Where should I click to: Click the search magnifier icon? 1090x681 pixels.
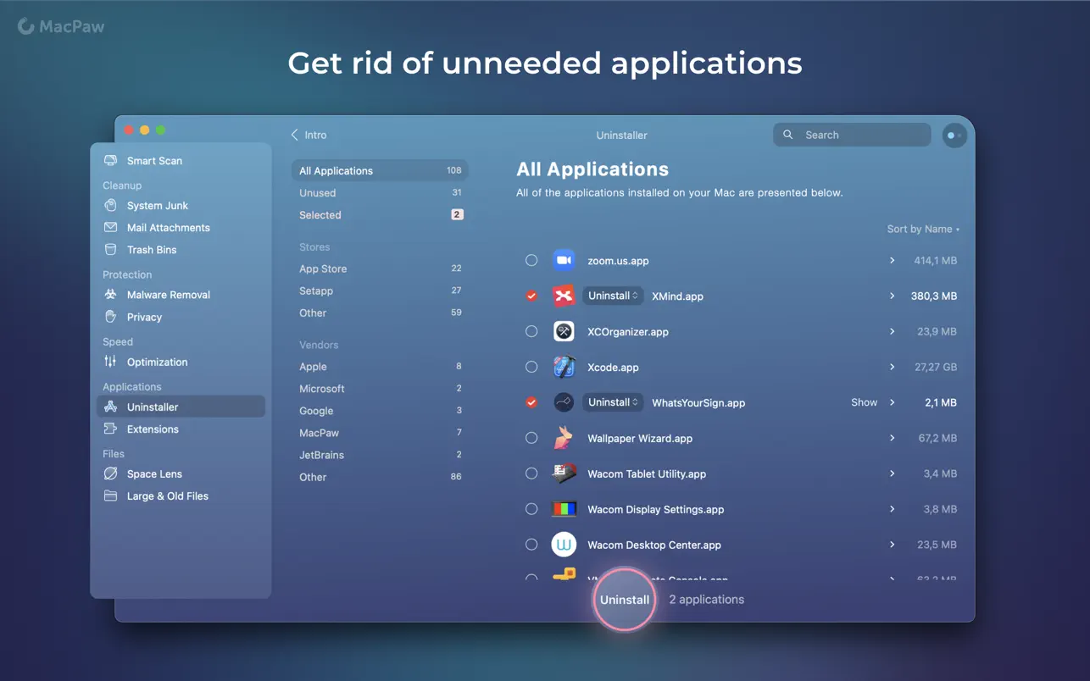[x=788, y=135]
